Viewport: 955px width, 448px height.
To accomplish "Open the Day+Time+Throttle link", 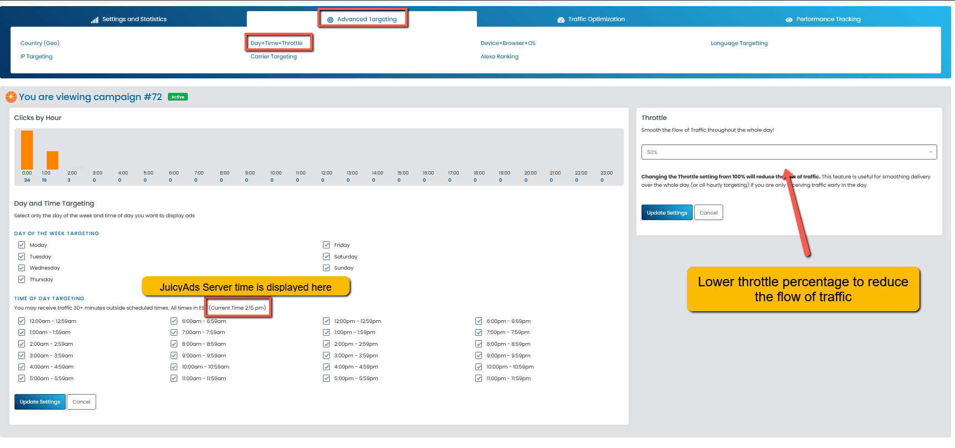I will pyautogui.click(x=276, y=43).
